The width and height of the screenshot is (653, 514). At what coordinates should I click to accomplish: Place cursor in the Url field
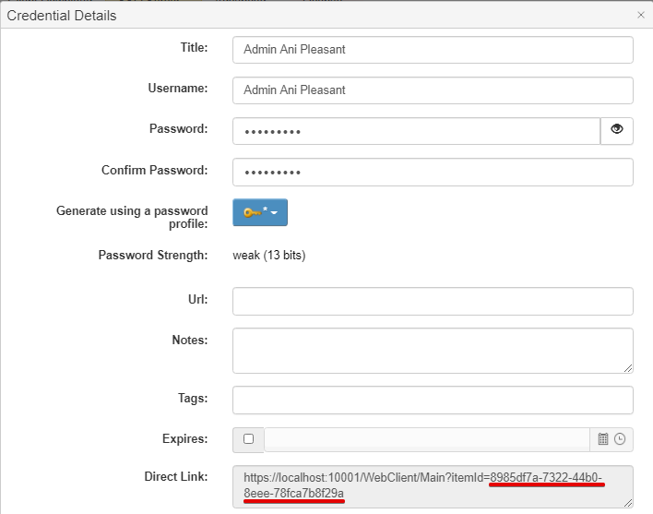click(x=432, y=302)
